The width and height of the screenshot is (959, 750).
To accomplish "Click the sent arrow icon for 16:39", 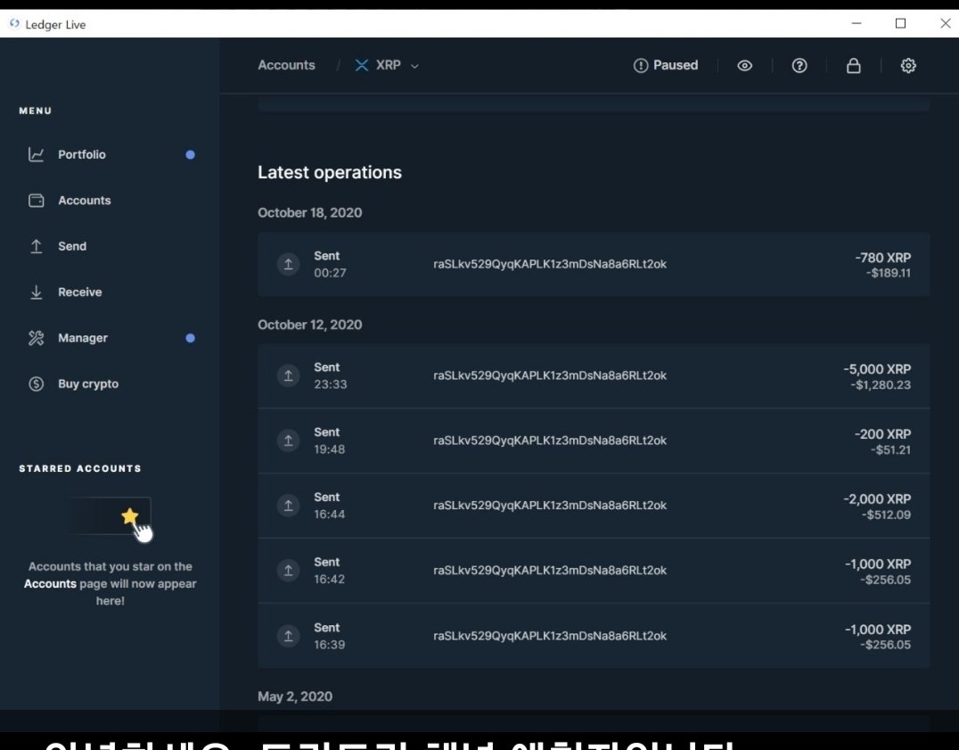I will coord(288,636).
